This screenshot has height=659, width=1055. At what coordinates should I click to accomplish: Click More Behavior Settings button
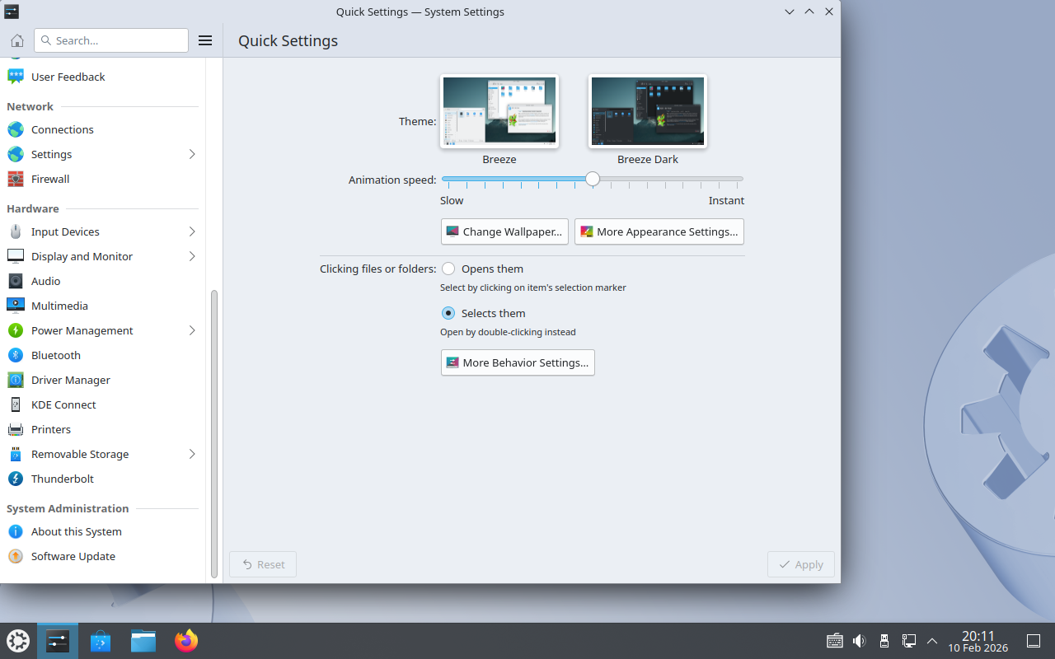point(518,362)
